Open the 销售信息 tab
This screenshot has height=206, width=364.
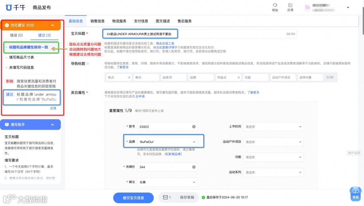tap(97, 21)
